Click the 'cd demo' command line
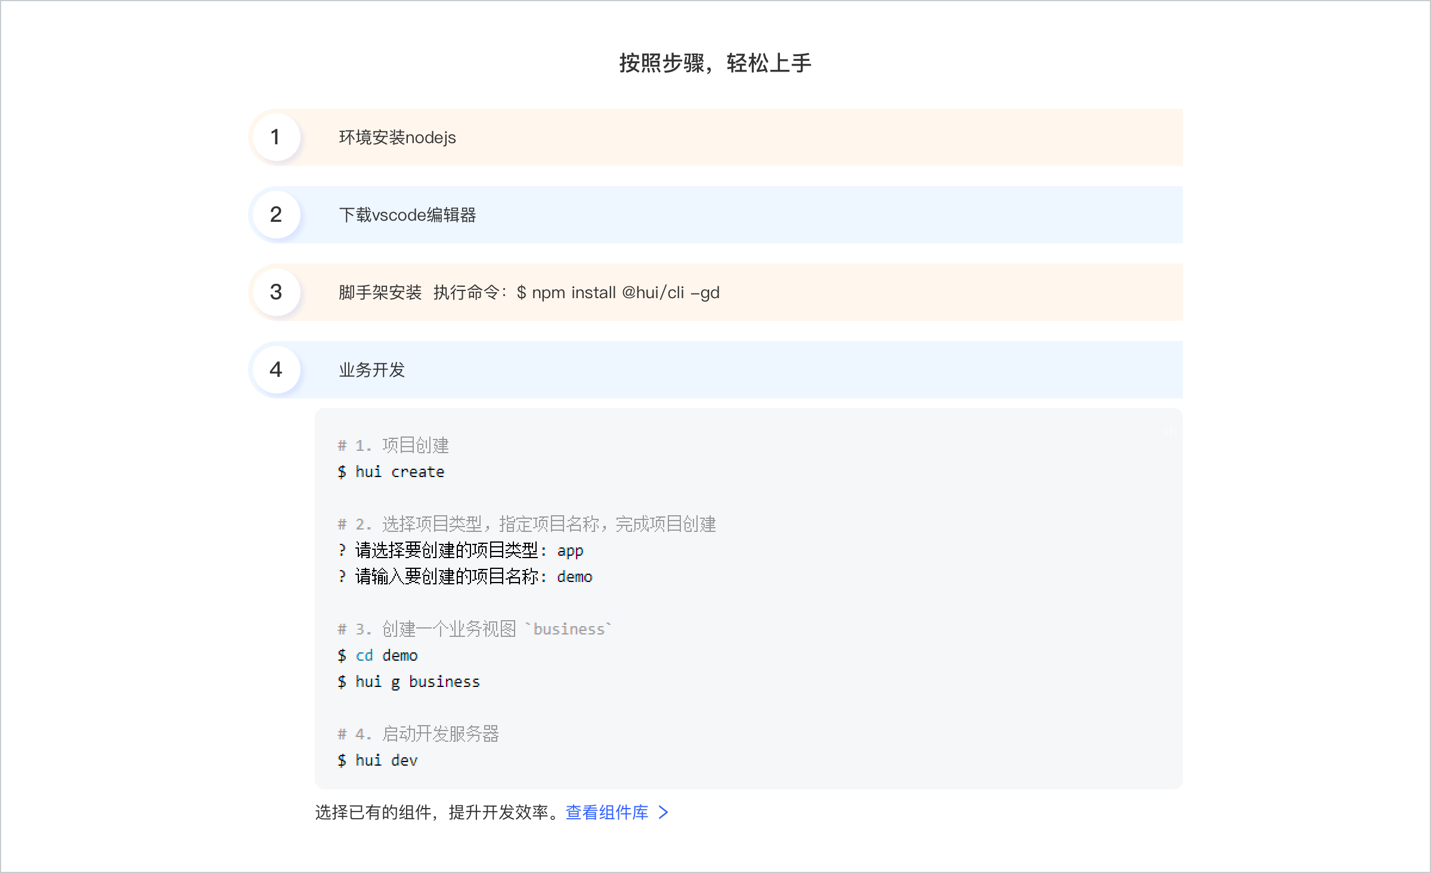The width and height of the screenshot is (1431, 873). point(377,655)
